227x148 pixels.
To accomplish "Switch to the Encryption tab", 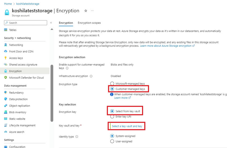I will pos(66,23).
